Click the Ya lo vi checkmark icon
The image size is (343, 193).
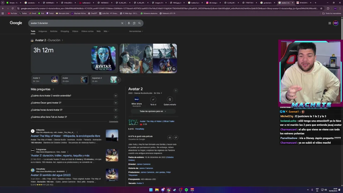tap(153, 99)
